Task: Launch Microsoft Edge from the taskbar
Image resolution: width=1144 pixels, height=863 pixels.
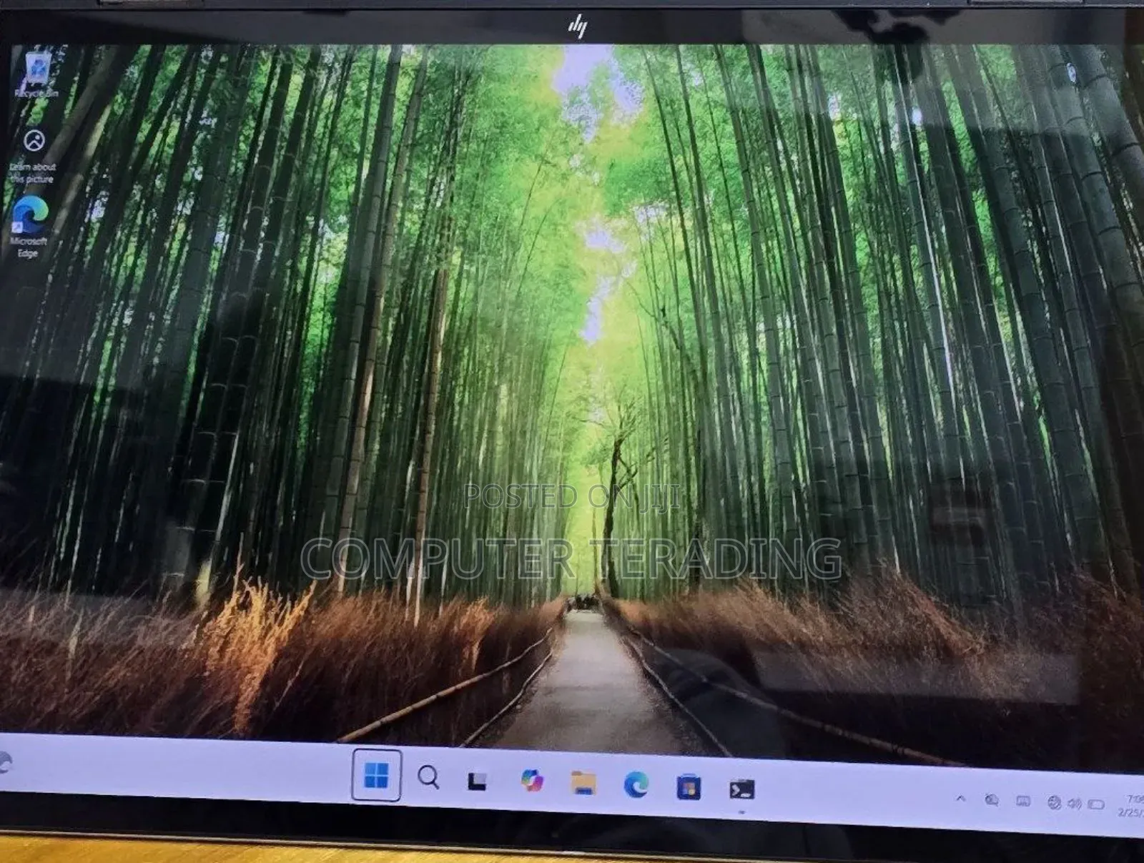Action: 636,785
